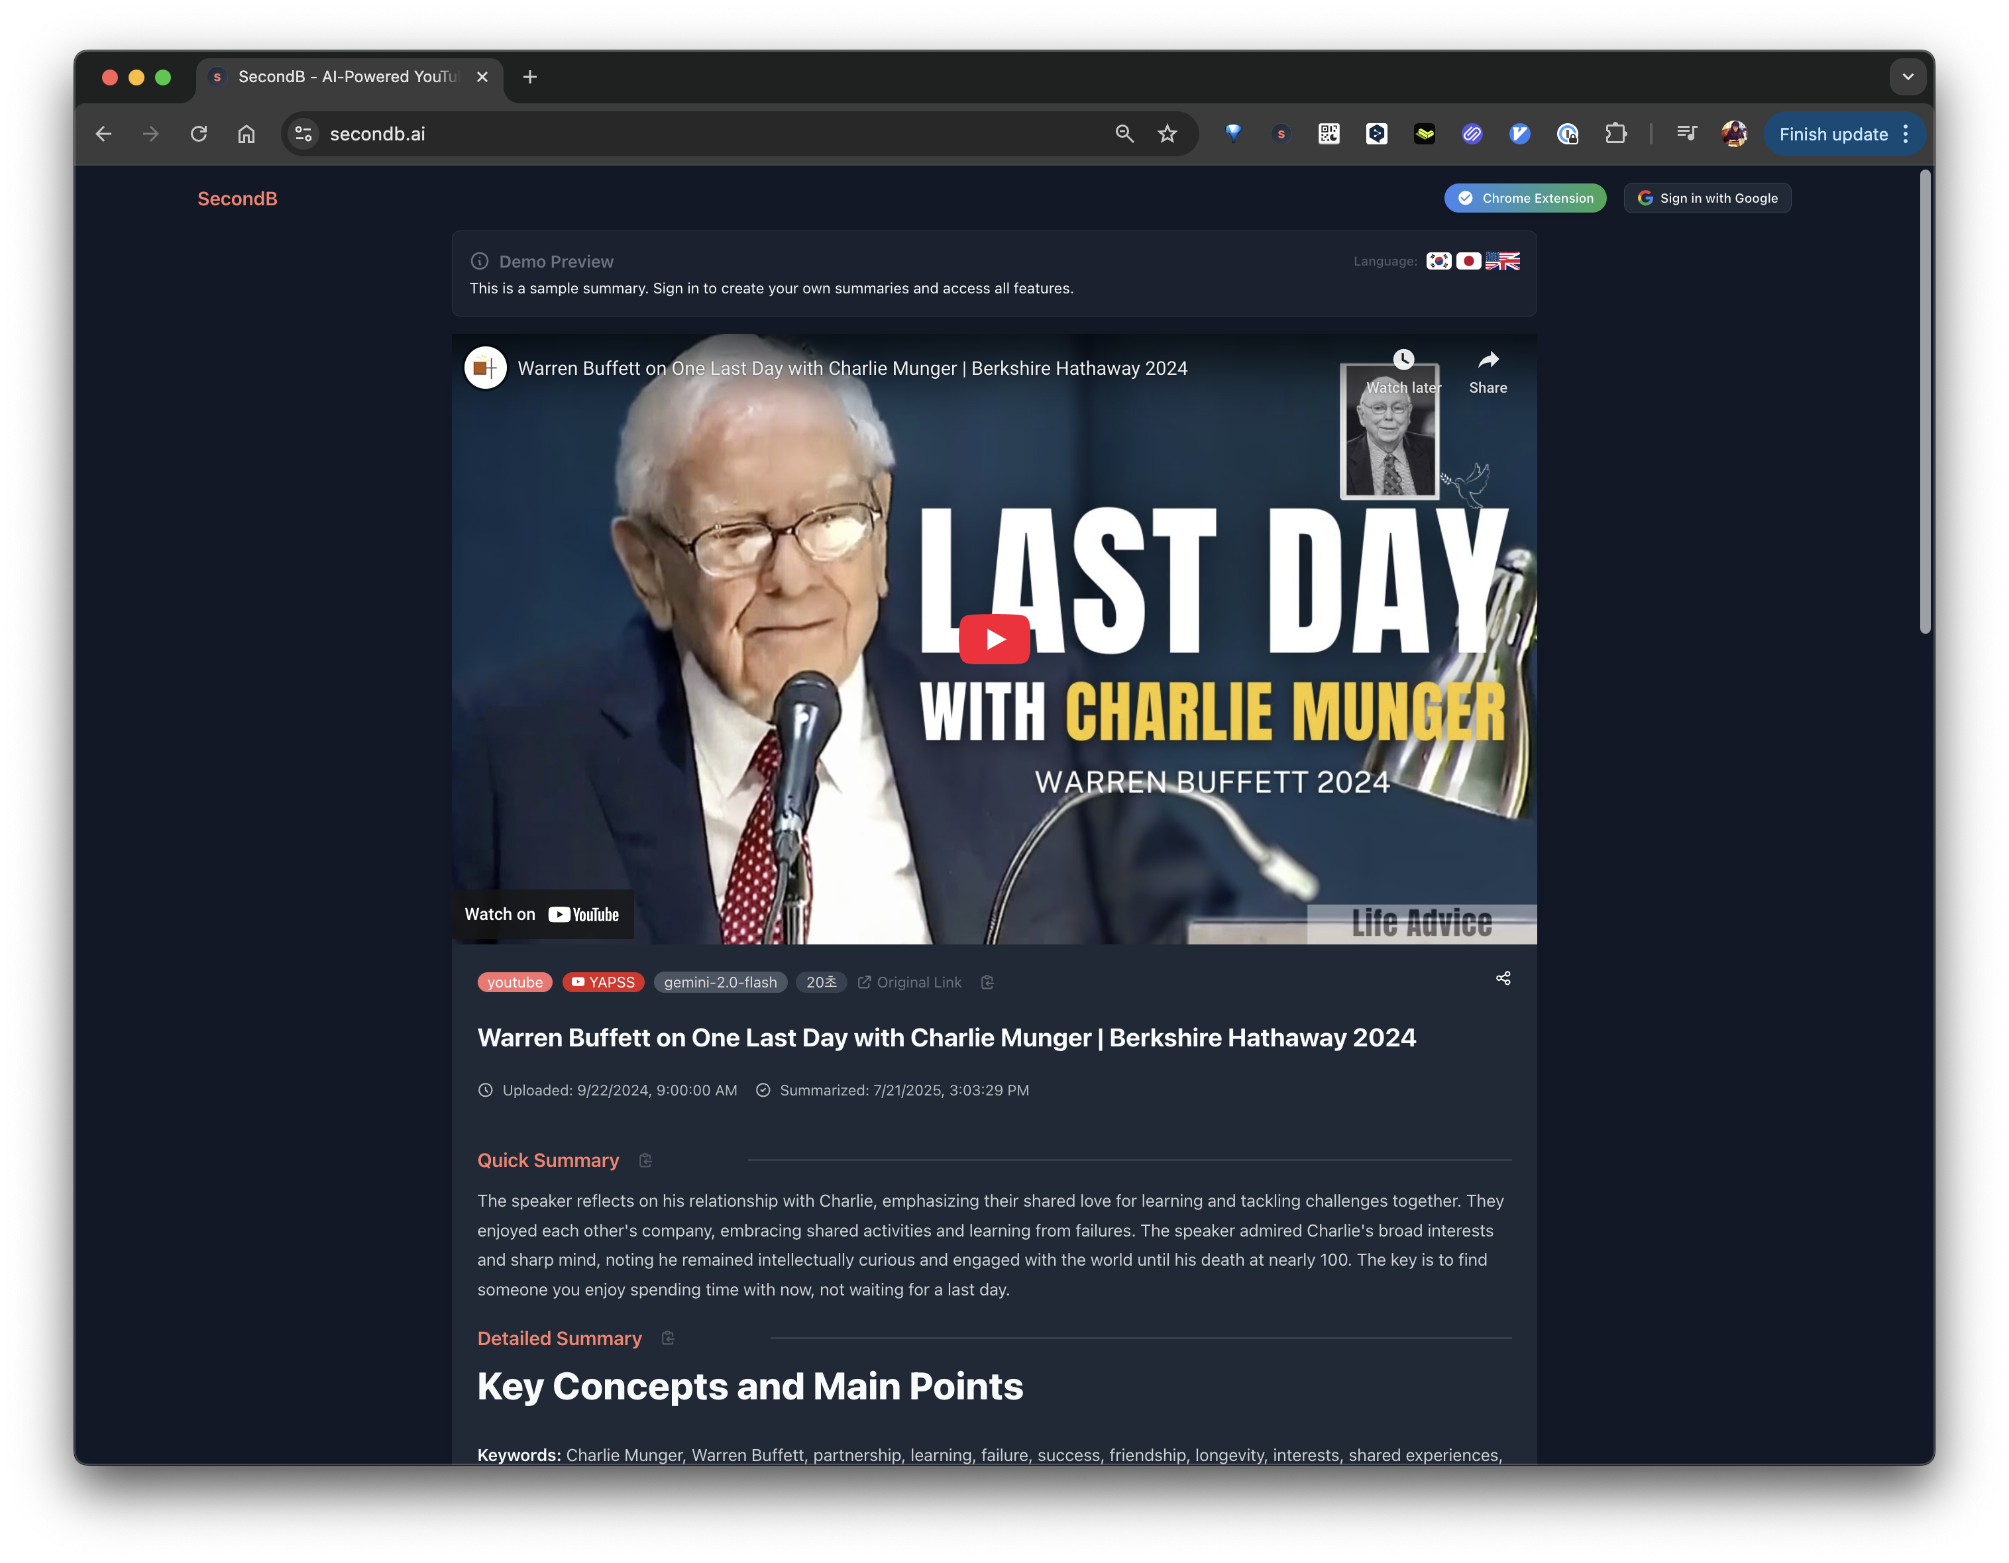
Task: Click the hexagon cube extension icon
Action: [1377, 134]
